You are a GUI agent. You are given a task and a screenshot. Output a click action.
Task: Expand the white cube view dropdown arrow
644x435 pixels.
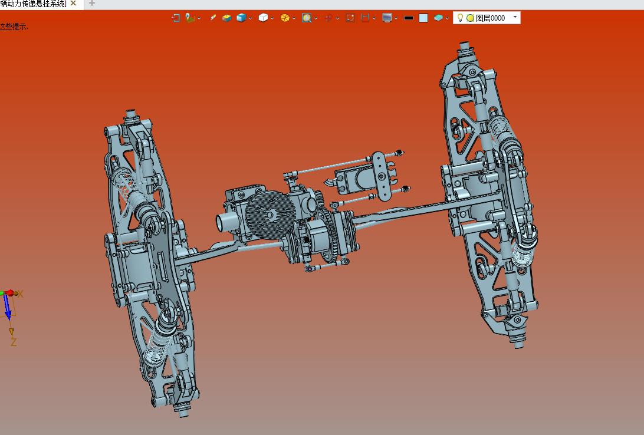click(272, 18)
